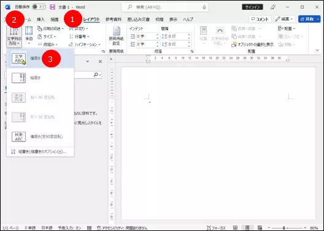Image resolution: width=324 pixels, height=231 pixels.
Task: Click the microphone icon in search box
Action: click(x=204, y=7)
